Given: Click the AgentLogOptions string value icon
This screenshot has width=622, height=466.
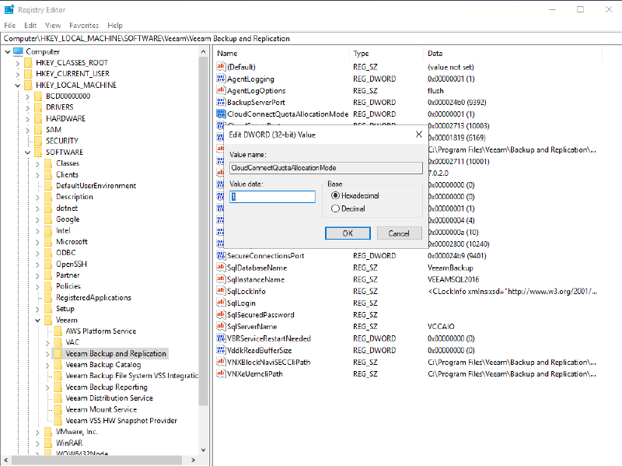Looking at the screenshot, I should click(x=221, y=90).
